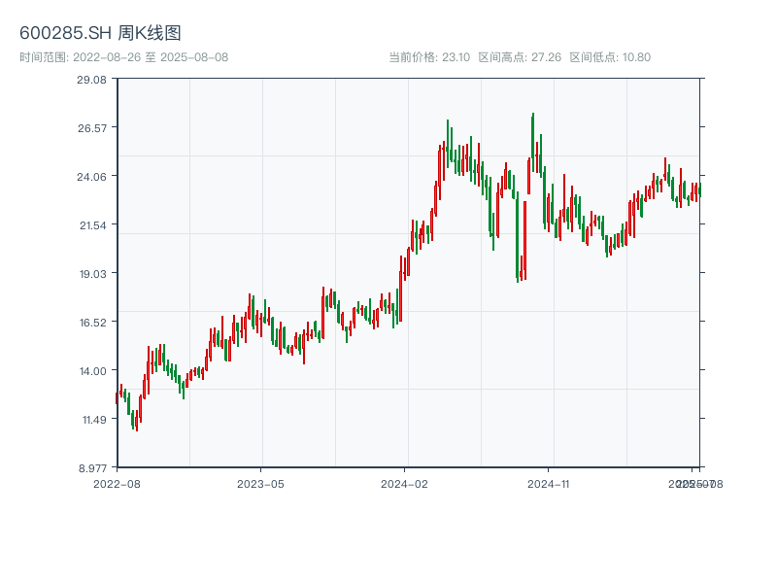This screenshot has height=583, width=777.
Task: Click the last candlestick at the right edge
Action: (x=698, y=191)
